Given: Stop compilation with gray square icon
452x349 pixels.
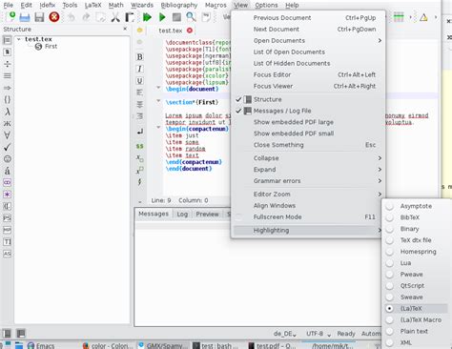Looking at the screenshot, I should (x=176, y=17).
